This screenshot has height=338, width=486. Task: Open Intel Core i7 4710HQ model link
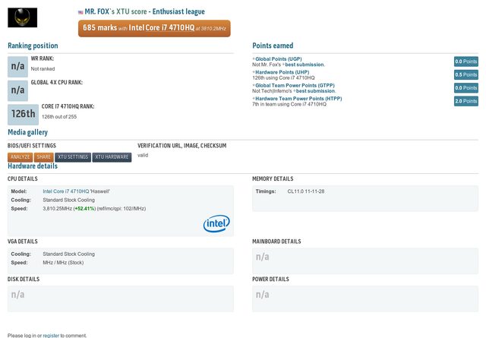coord(66,191)
